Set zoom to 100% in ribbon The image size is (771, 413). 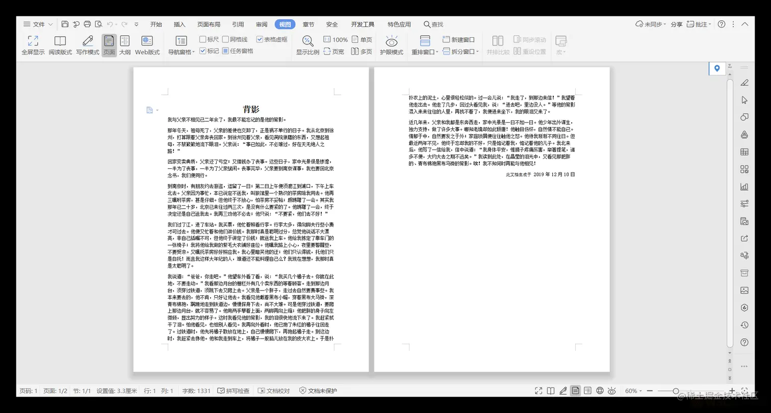(336, 40)
